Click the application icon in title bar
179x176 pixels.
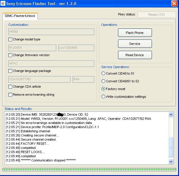[x=3, y=4]
